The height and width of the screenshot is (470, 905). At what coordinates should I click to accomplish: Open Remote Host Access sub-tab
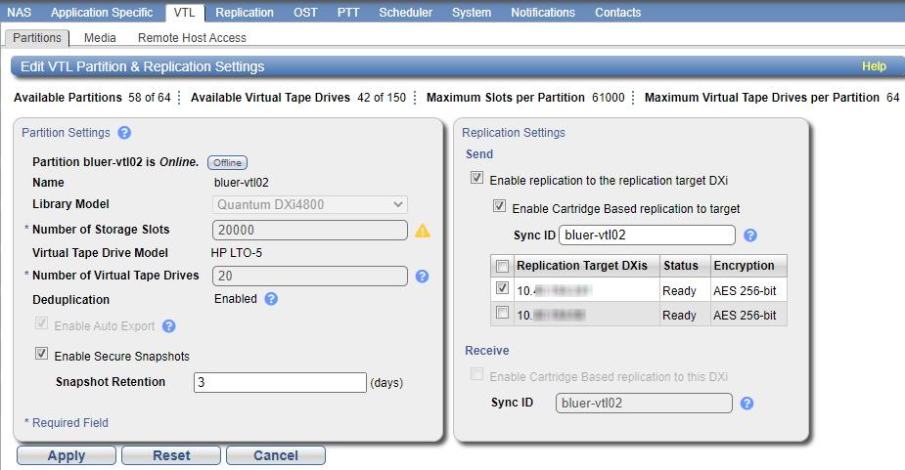point(192,38)
